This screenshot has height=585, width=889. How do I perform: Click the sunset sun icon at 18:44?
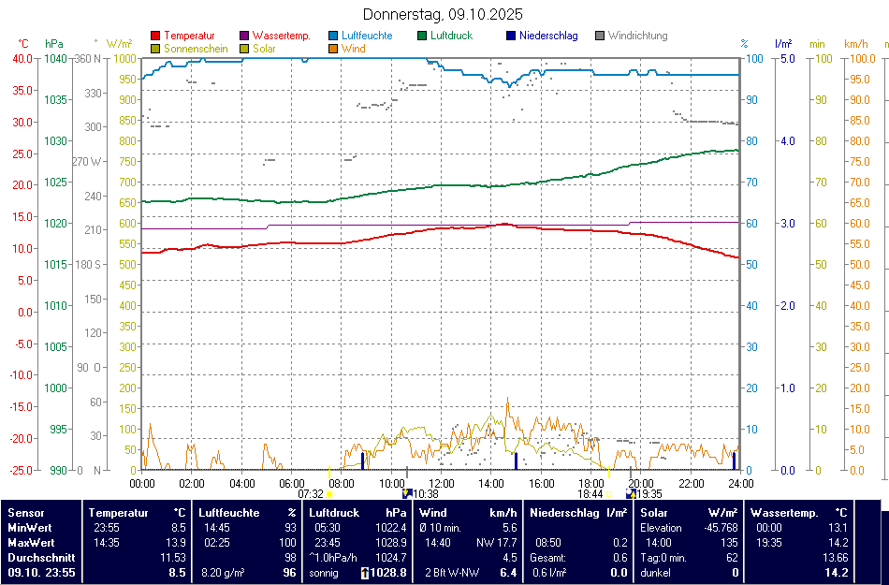pyautogui.click(x=608, y=493)
